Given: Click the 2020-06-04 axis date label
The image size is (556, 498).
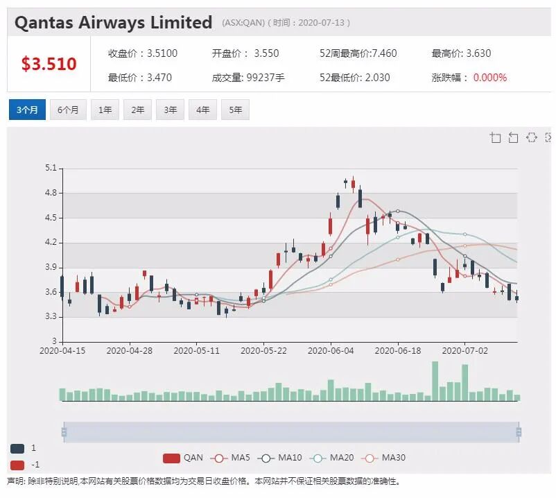Looking at the screenshot, I should [331, 351].
